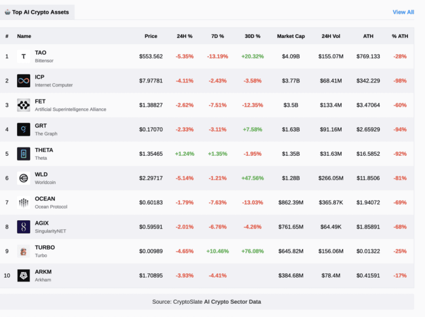The width and height of the screenshot is (425, 317).
Task: Click TAO price $553.562
Action: tap(151, 56)
